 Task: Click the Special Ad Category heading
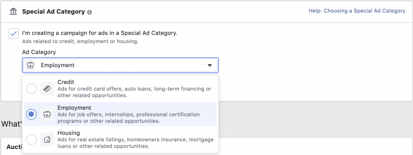(x=54, y=12)
